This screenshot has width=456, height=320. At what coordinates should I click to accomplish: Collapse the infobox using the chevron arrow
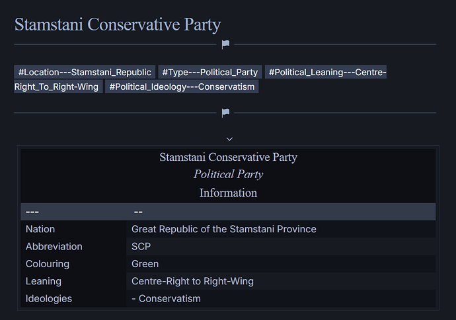point(229,139)
